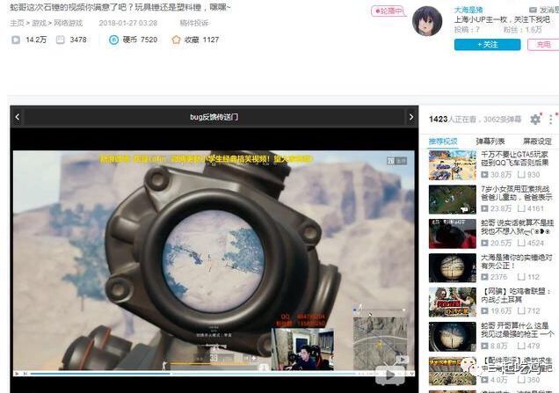This screenshot has width=559, height=393.
Task: Click 硬币 7520 coin count
Action: coord(140,40)
